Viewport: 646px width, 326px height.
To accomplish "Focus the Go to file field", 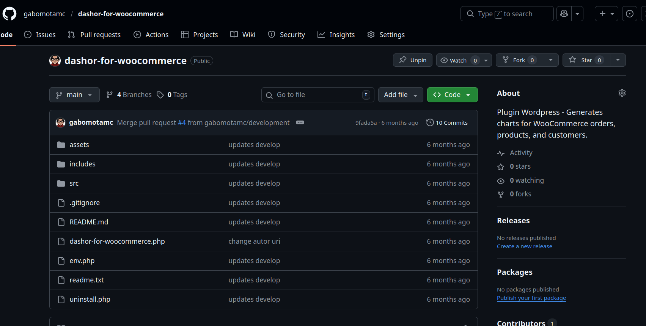I will tap(317, 95).
